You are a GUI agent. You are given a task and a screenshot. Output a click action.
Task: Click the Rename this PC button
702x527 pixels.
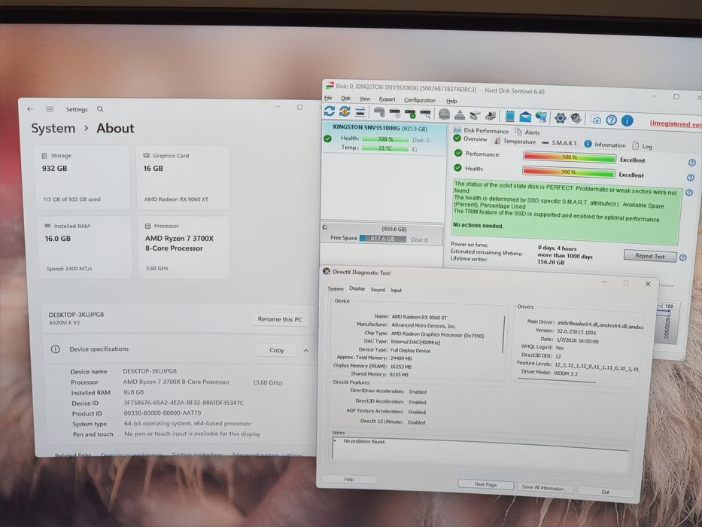click(x=280, y=319)
